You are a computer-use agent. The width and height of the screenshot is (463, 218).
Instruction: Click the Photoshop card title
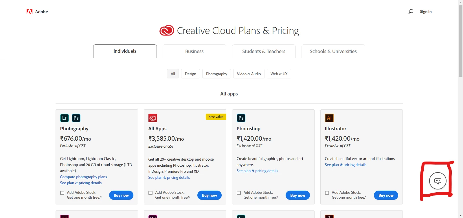click(x=249, y=129)
